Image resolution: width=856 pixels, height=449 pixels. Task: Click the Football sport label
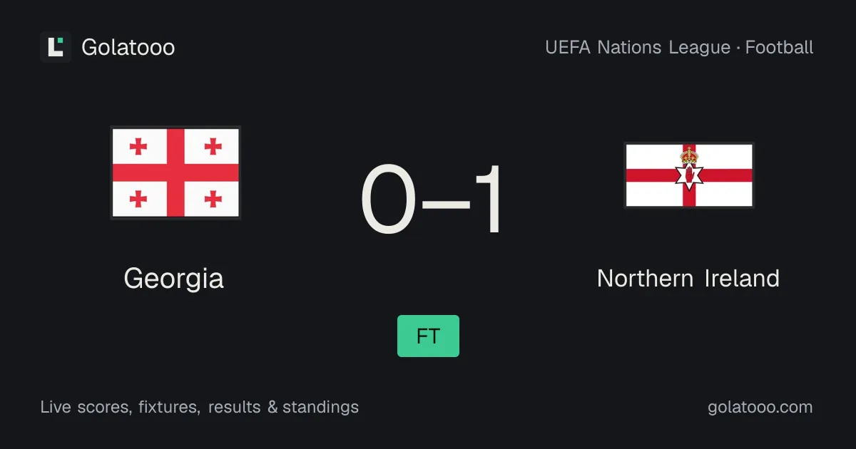pos(780,48)
